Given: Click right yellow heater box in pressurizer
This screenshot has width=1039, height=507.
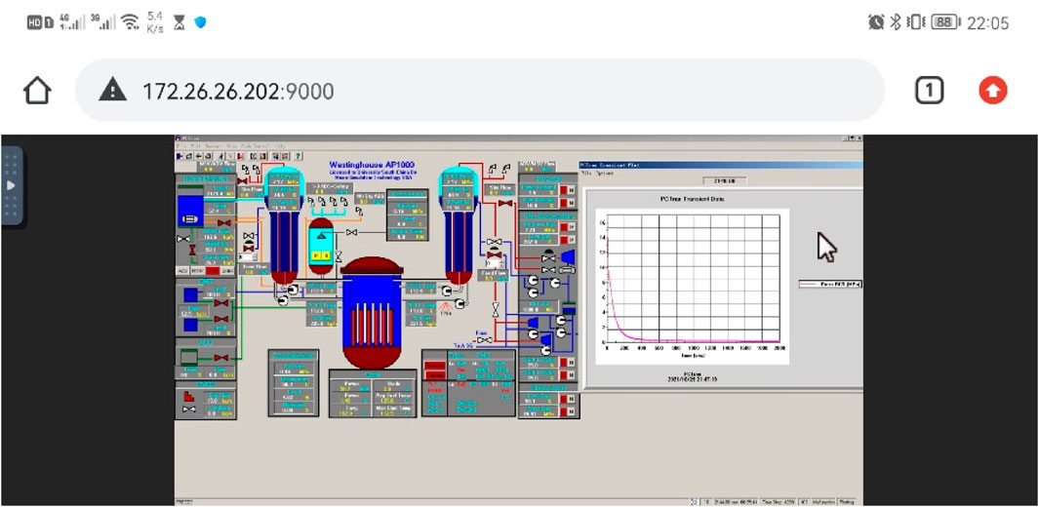Looking at the screenshot, I should pos(326,255).
